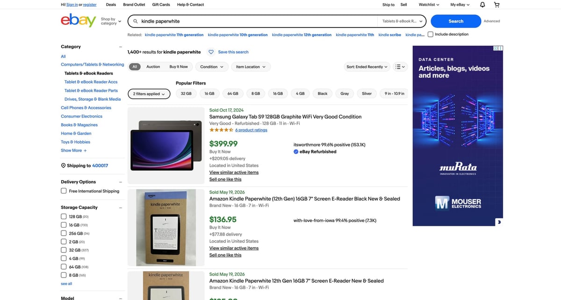
Task: Check the 128 GB storage filter
Action: tap(64, 216)
